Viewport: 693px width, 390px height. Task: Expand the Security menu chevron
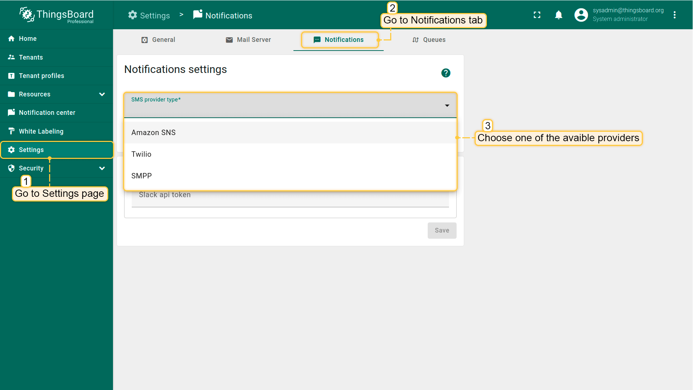click(102, 168)
